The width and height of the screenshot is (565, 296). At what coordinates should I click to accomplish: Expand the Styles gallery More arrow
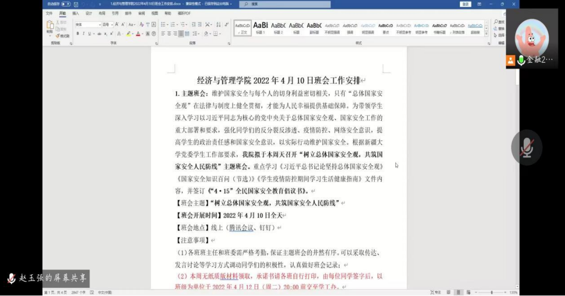[x=486, y=34]
